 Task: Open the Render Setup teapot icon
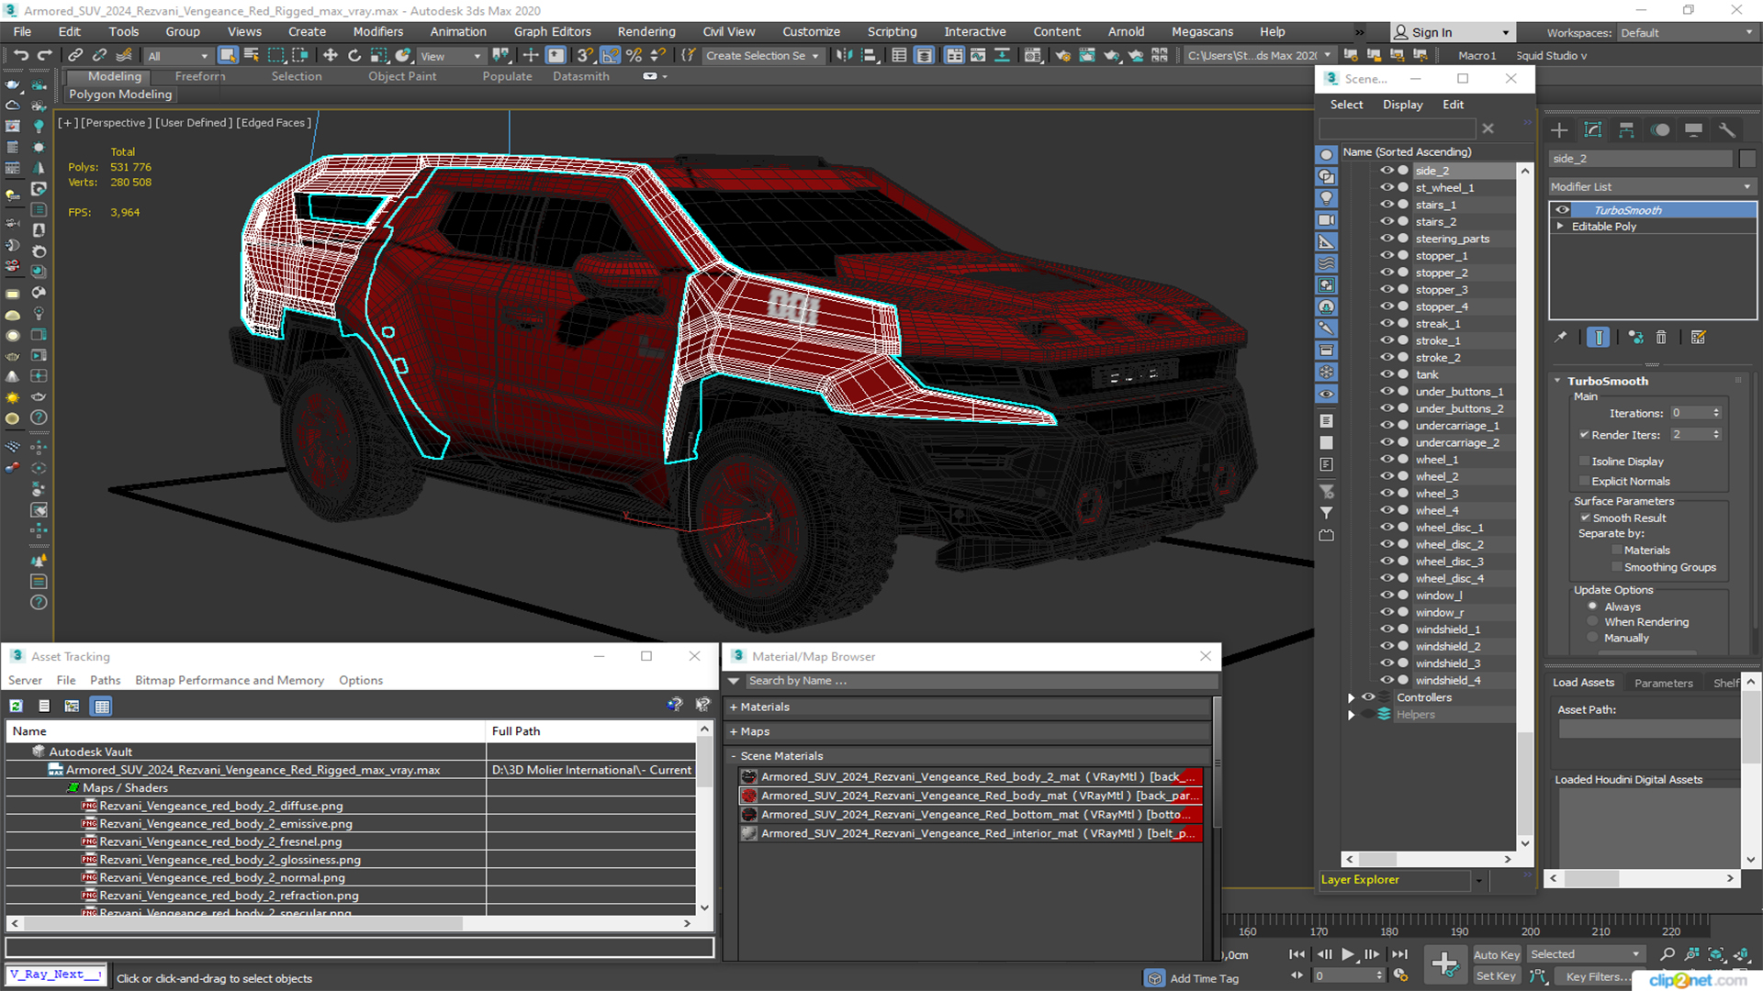[1062, 56]
